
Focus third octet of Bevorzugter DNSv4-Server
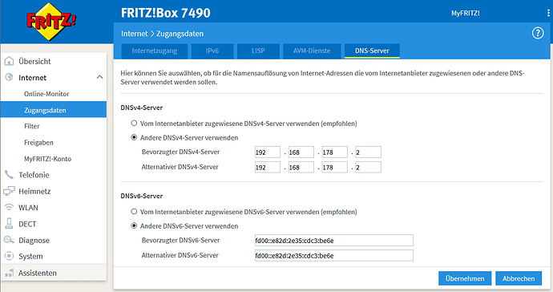click(334, 152)
